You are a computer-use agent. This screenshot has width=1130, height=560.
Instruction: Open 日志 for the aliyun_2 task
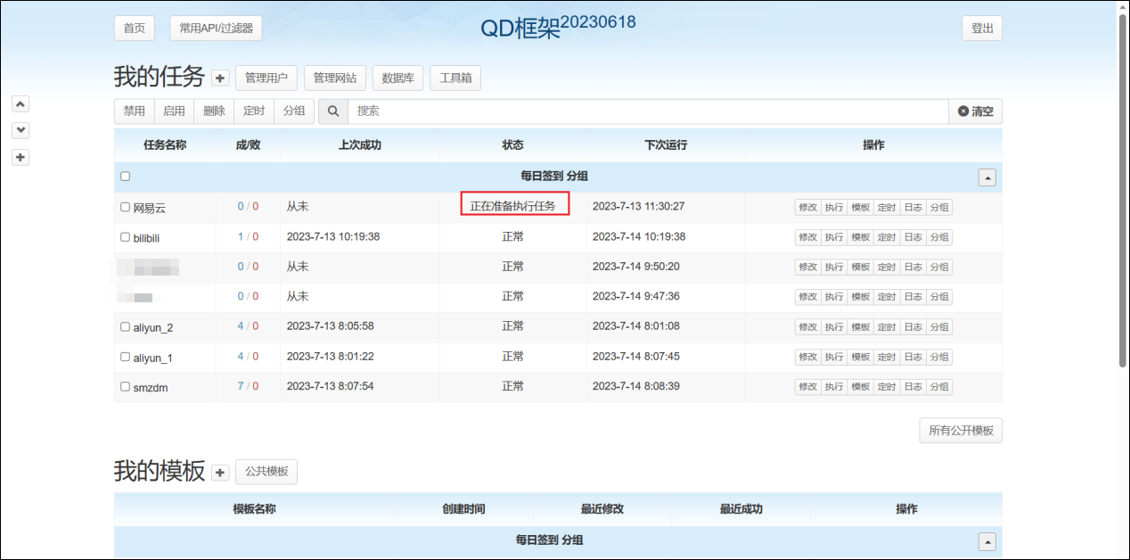tap(913, 327)
